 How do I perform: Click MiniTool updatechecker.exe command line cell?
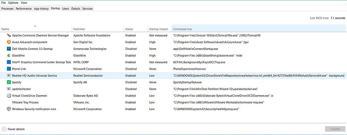[x=216, y=89]
